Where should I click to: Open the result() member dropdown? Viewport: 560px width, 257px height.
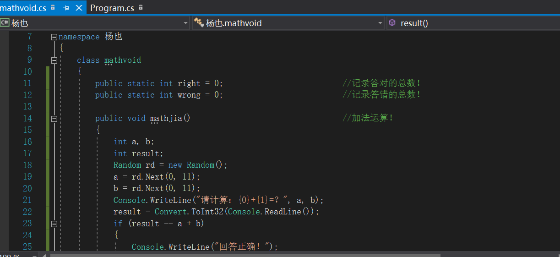pos(473,23)
